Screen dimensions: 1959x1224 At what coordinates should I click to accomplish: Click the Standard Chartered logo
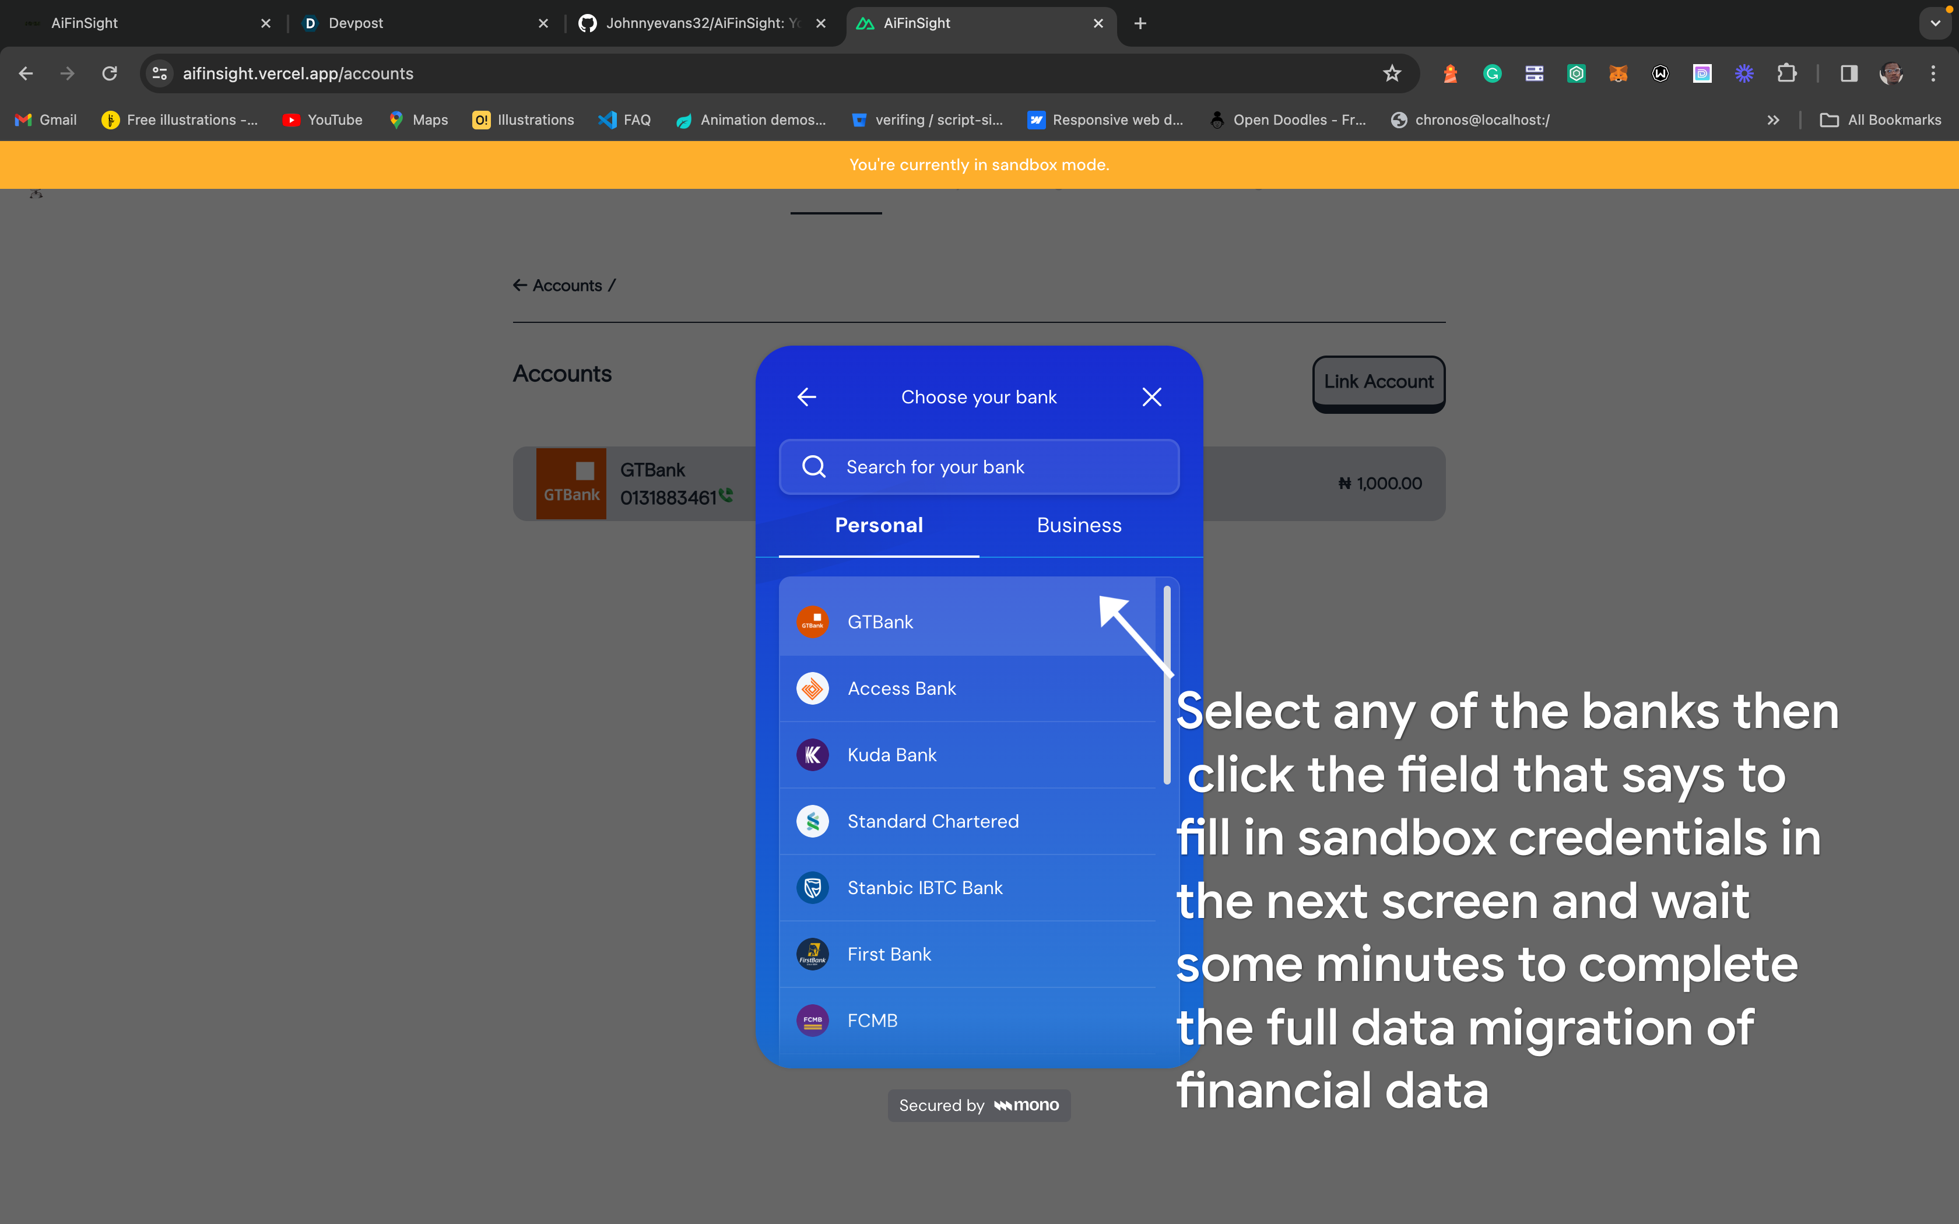coord(813,821)
